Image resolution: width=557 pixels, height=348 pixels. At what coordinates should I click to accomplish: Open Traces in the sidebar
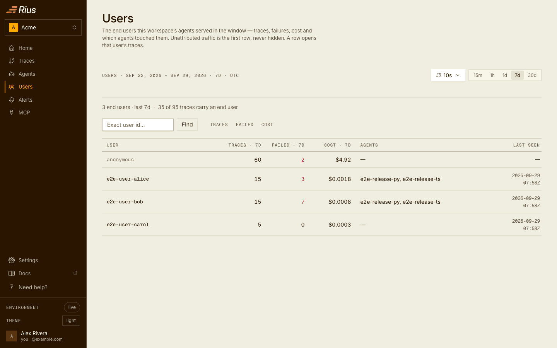click(x=43, y=61)
